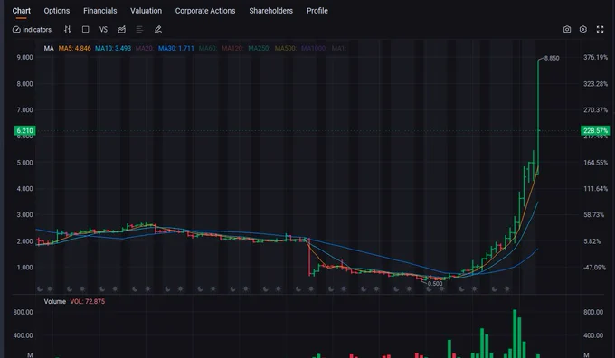This screenshot has width=615, height=358.
Task: Enable the dimmed MA120 indicator
Action: (x=232, y=48)
